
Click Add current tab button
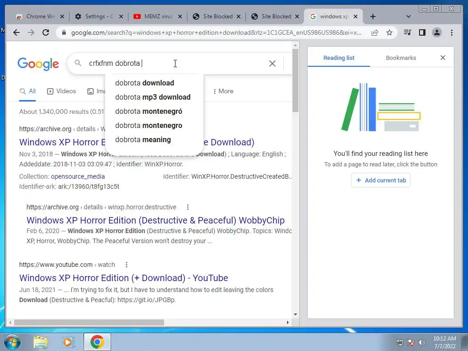coord(381,180)
